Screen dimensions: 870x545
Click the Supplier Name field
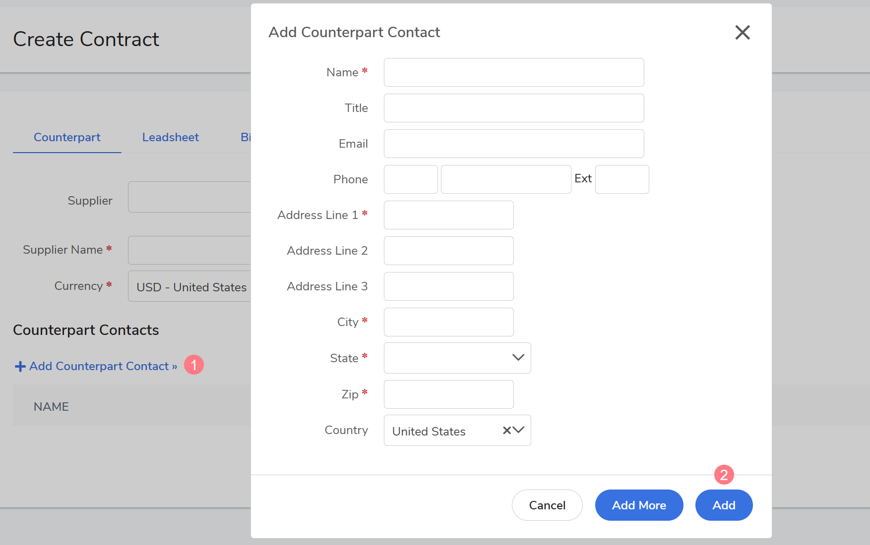(190, 250)
